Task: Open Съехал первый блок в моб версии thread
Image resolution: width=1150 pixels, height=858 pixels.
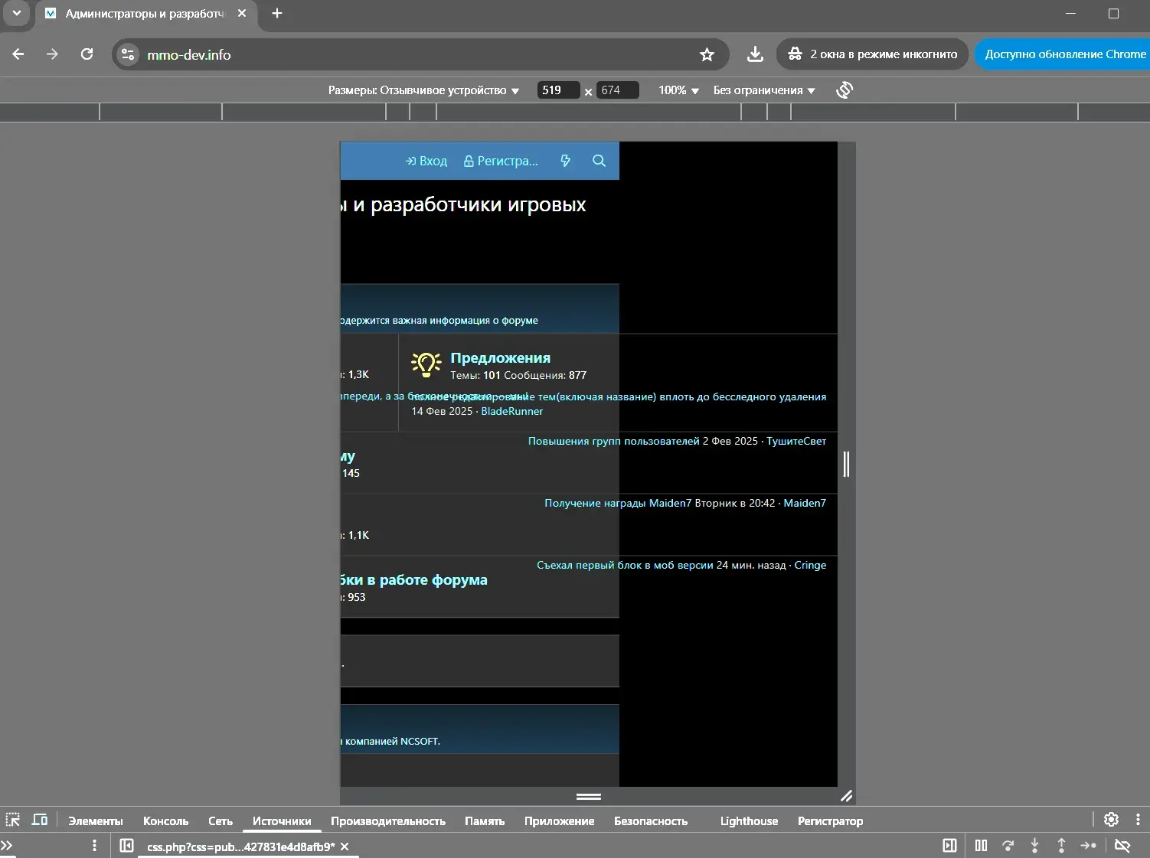Action: [625, 565]
